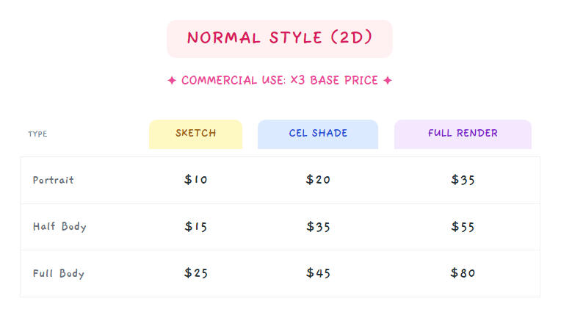Viewport: 561px width, 315px height.
Task: Click the $25 Full Body Sketch price
Action: (196, 273)
